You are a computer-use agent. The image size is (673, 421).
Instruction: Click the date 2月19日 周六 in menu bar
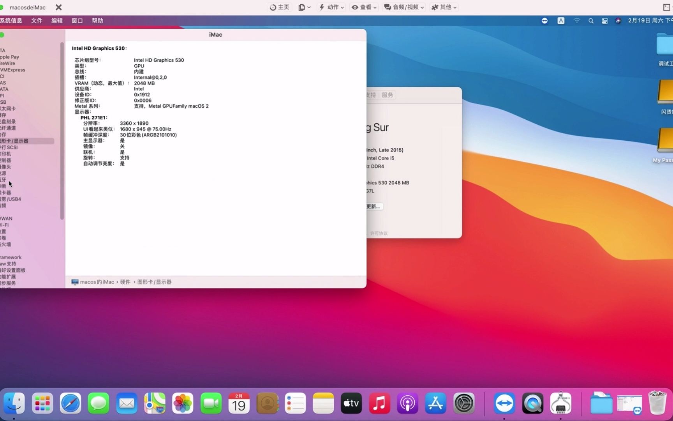point(645,21)
